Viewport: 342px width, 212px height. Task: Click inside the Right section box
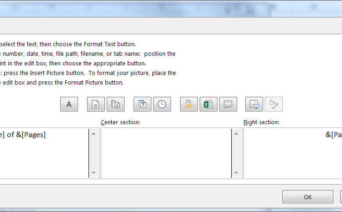point(293,153)
